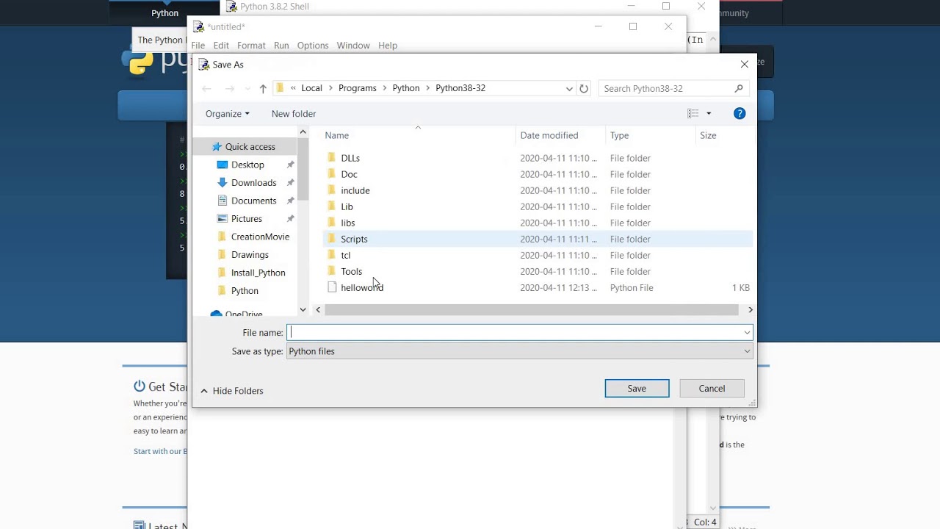This screenshot has width=940, height=529.
Task: Click the Scripts folder icon
Action: coord(331,239)
